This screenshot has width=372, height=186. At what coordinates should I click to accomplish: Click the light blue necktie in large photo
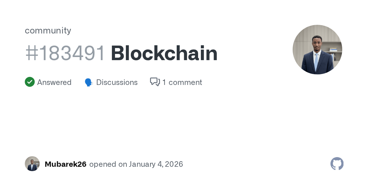click(316, 61)
